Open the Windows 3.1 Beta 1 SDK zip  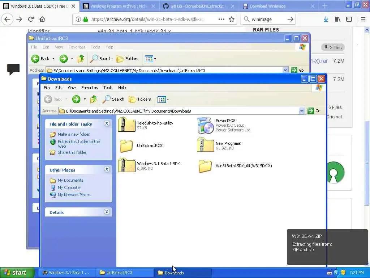click(x=127, y=165)
